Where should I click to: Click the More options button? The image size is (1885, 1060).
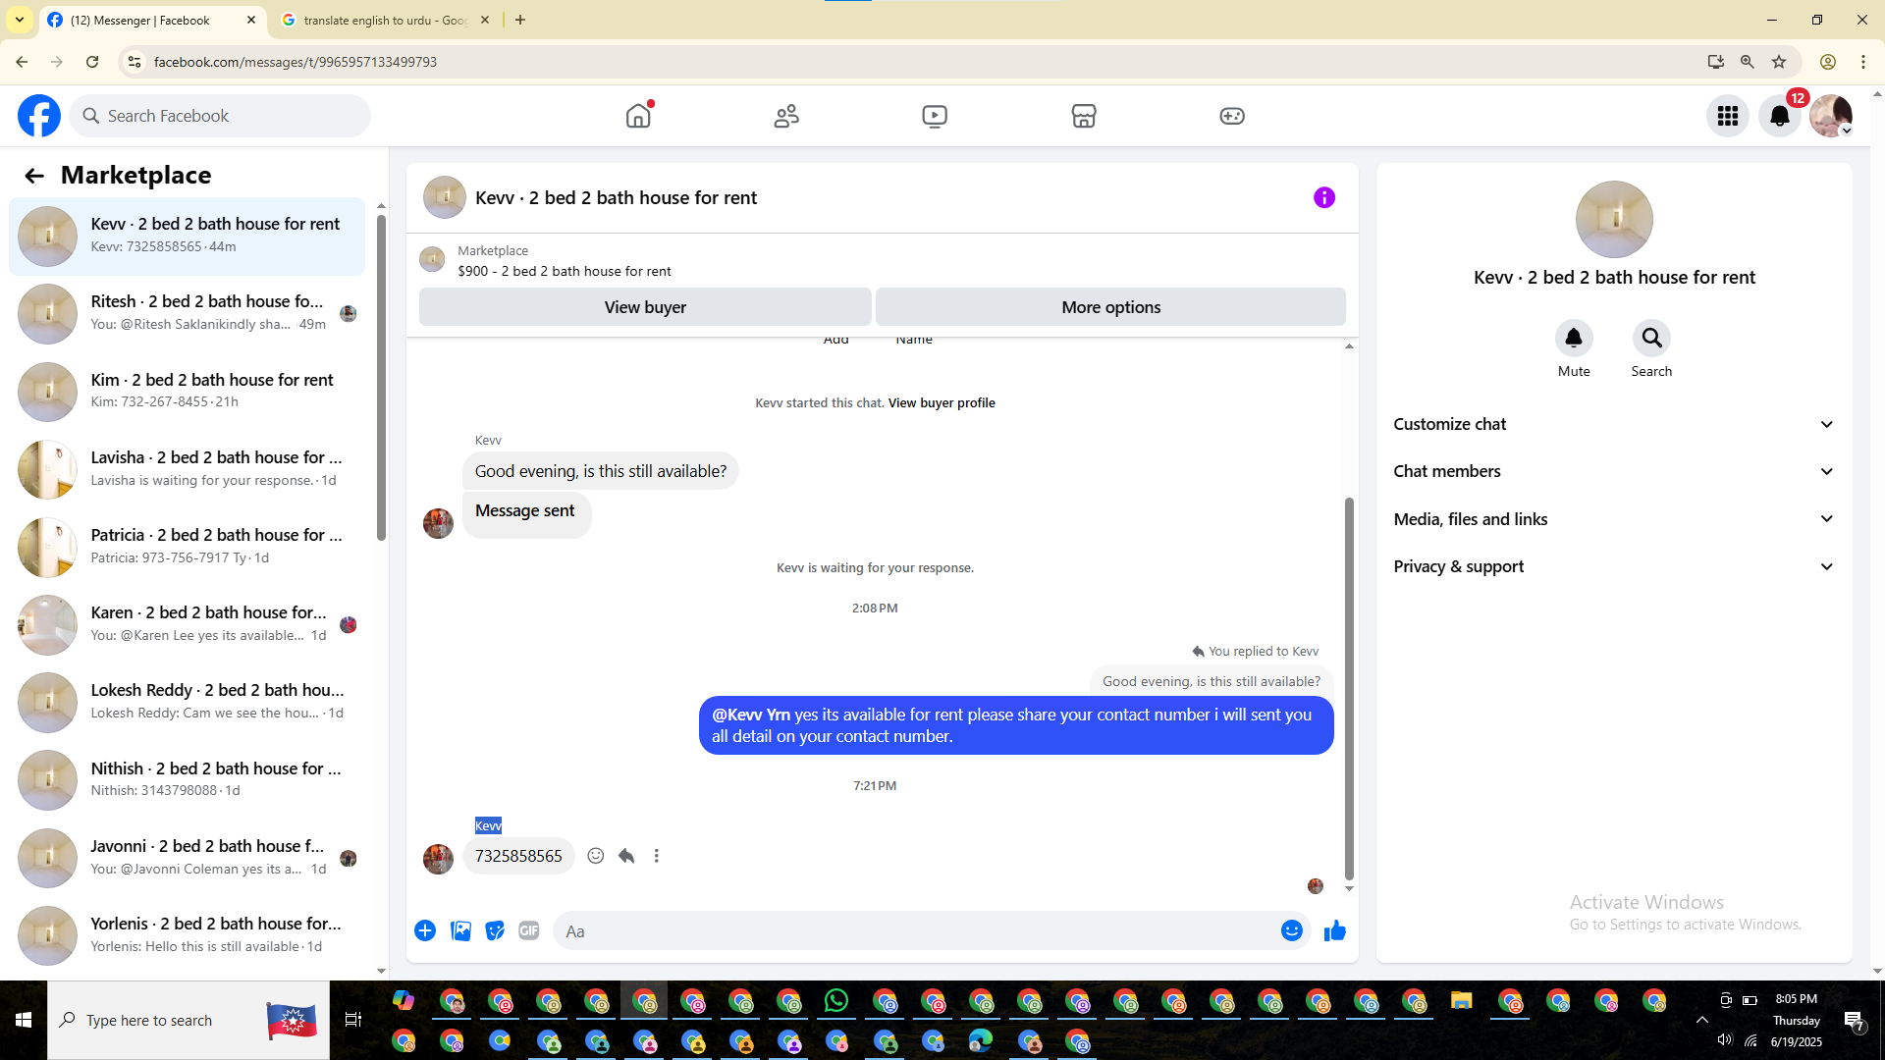coord(1110,307)
